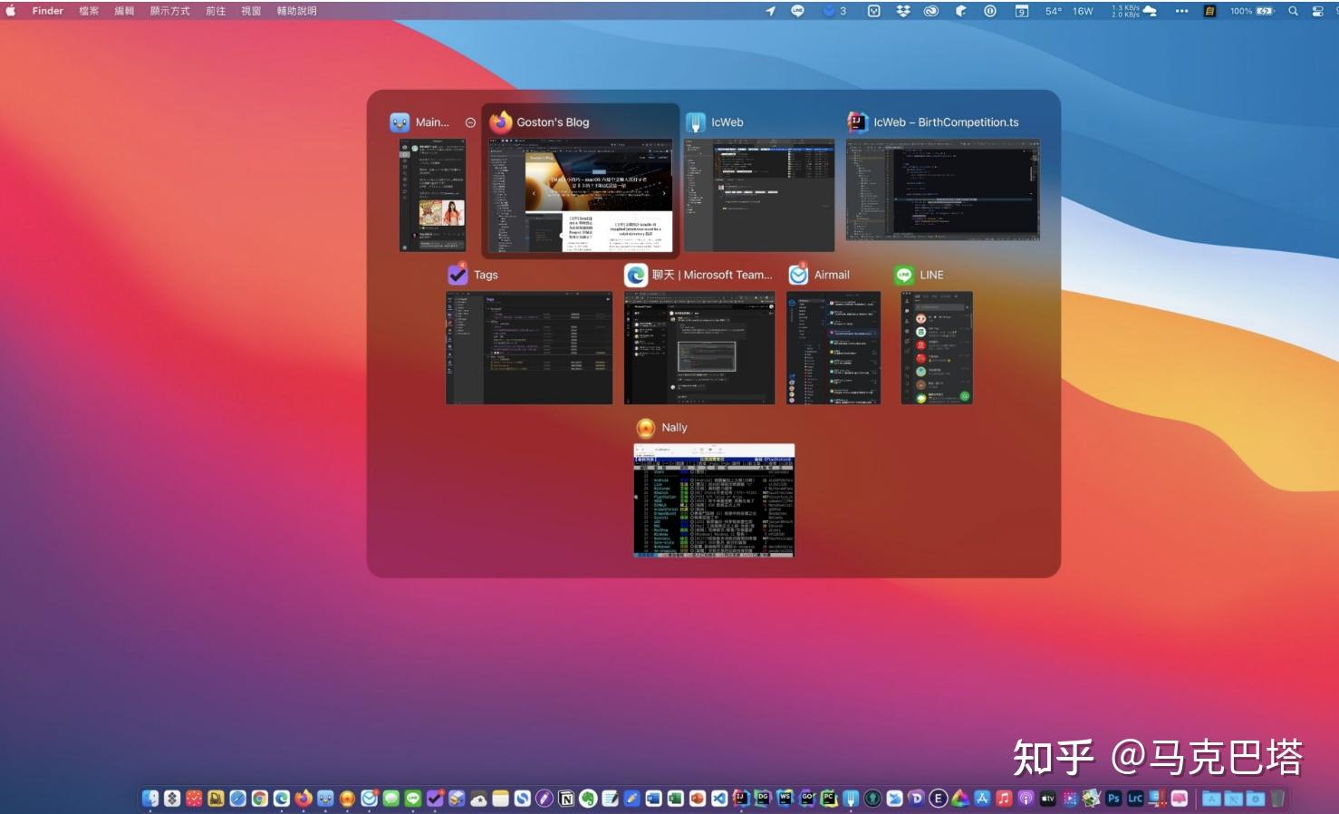Viewport: 1339px width, 814px height.
Task: Open the Apple menu
Action: (x=11, y=11)
